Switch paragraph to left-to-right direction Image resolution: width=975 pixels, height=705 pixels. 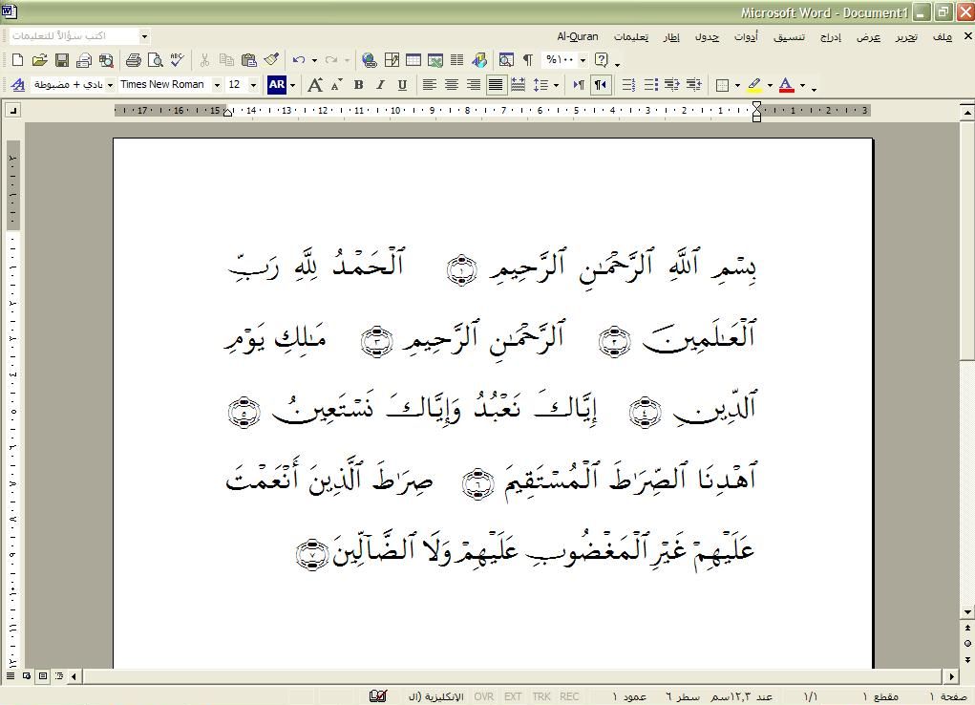(x=579, y=85)
